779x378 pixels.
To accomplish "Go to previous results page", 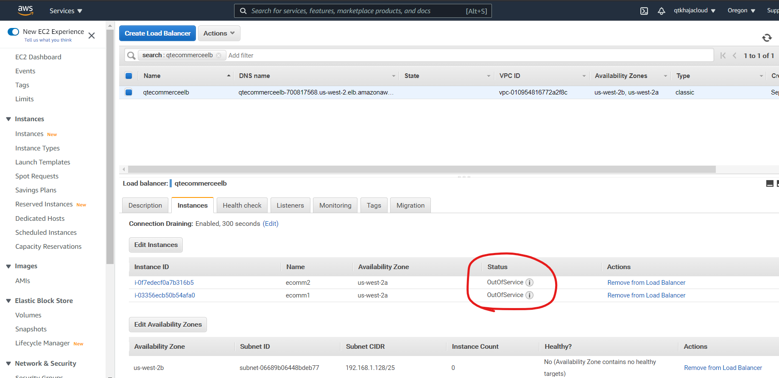I will pos(734,56).
